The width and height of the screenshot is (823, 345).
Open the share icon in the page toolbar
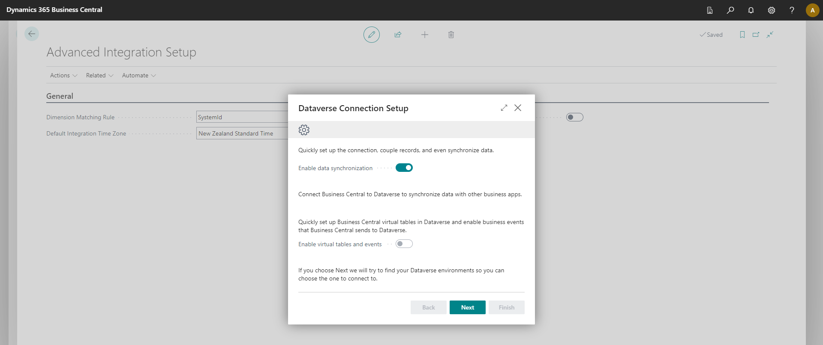click(398, 35)
